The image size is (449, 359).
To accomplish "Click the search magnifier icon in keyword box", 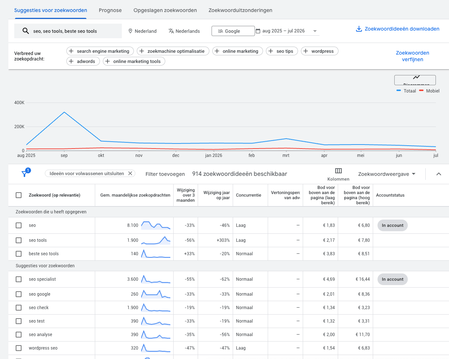I will (26, 31).
